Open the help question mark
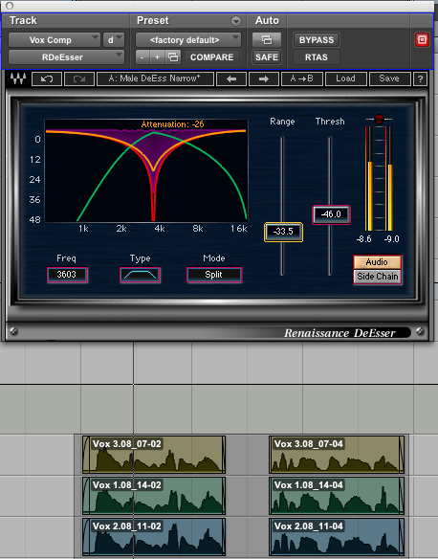438x559 pixels. click(420, 78)
